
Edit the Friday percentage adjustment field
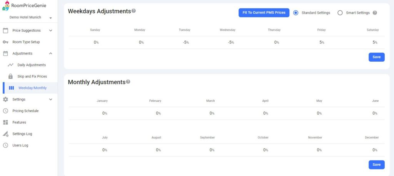tap(322, 42)
